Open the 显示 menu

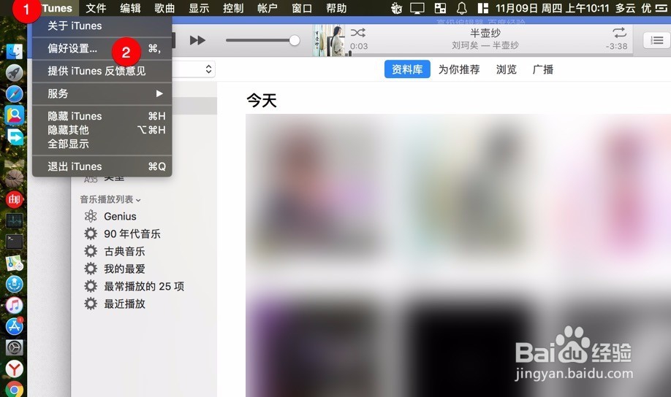tap(199, 8)
